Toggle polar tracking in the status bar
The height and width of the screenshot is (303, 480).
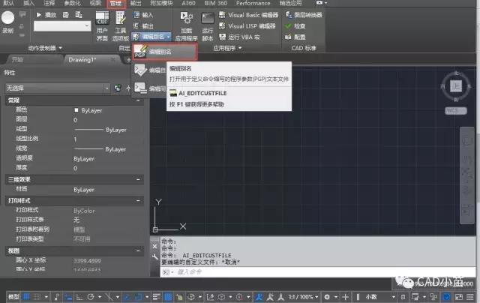(x=91, y=297)
